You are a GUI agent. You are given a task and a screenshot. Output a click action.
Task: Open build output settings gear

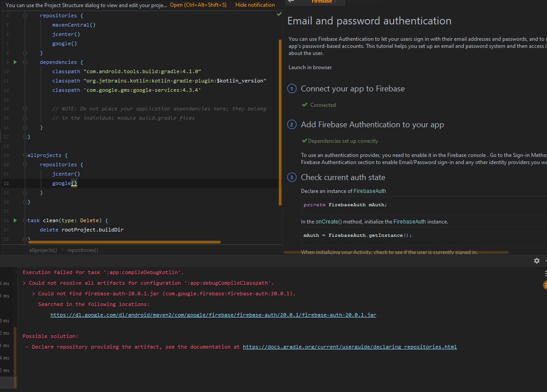pyautogui.click(x=537, y=261)
